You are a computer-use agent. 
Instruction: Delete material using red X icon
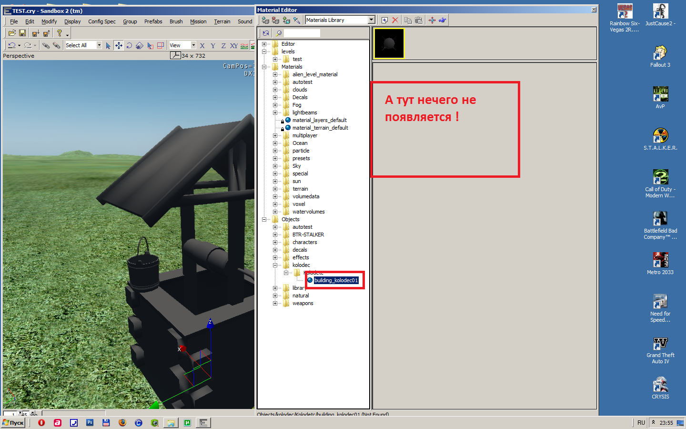(395, 20)
